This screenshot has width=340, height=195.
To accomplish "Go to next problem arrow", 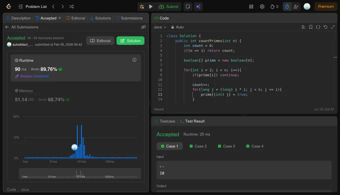I will [62, 6].
